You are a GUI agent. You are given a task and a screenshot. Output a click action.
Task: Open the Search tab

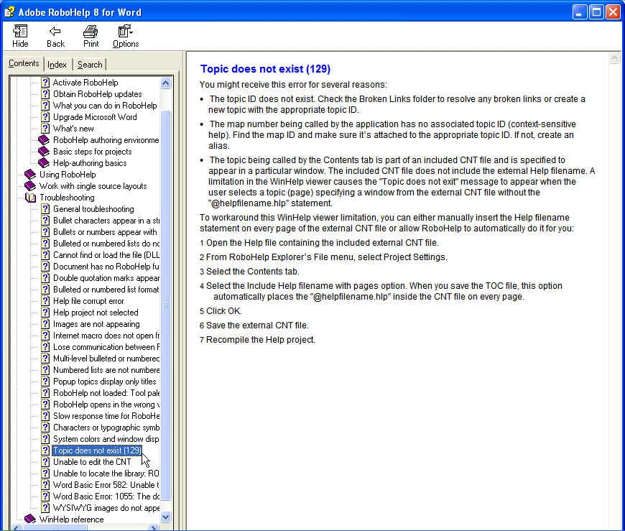click(90, 65)
